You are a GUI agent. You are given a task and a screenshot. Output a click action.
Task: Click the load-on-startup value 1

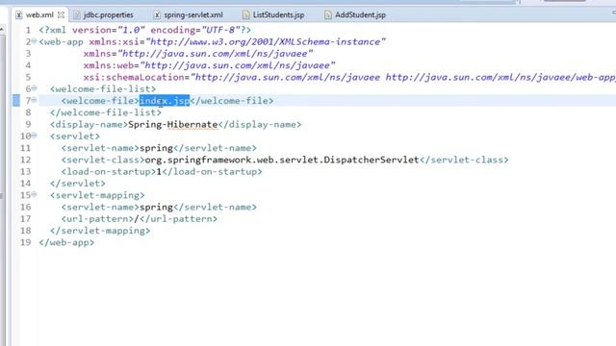tap(159, 171)
